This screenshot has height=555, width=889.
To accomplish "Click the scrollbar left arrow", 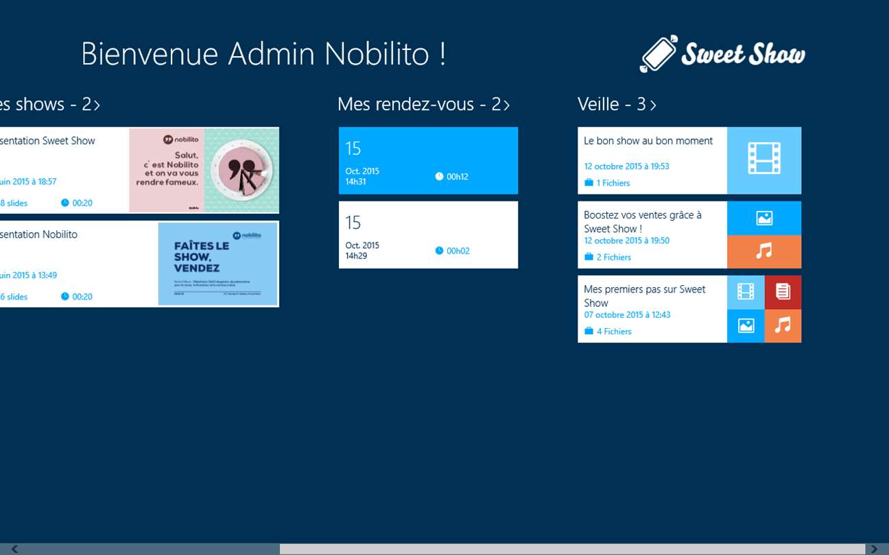I will (14, 549).
